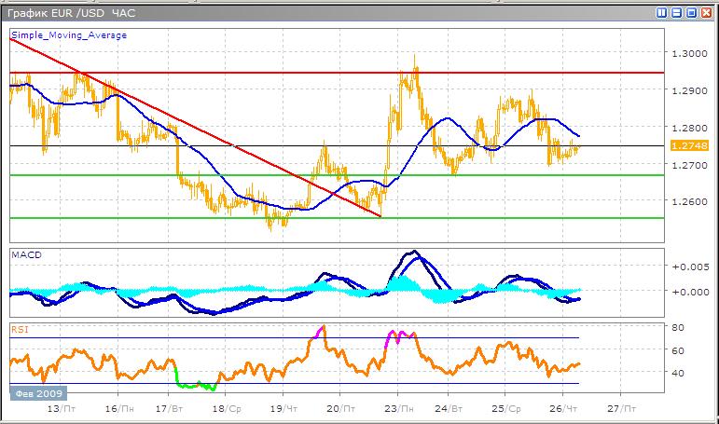Click the 20/Пт date on time axis

pyautogui.click(x=341, y=408)
